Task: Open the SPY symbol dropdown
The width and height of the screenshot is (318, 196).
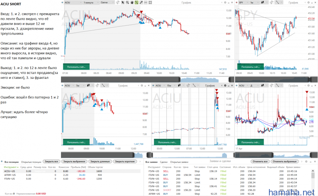Action: click(243, 2)
